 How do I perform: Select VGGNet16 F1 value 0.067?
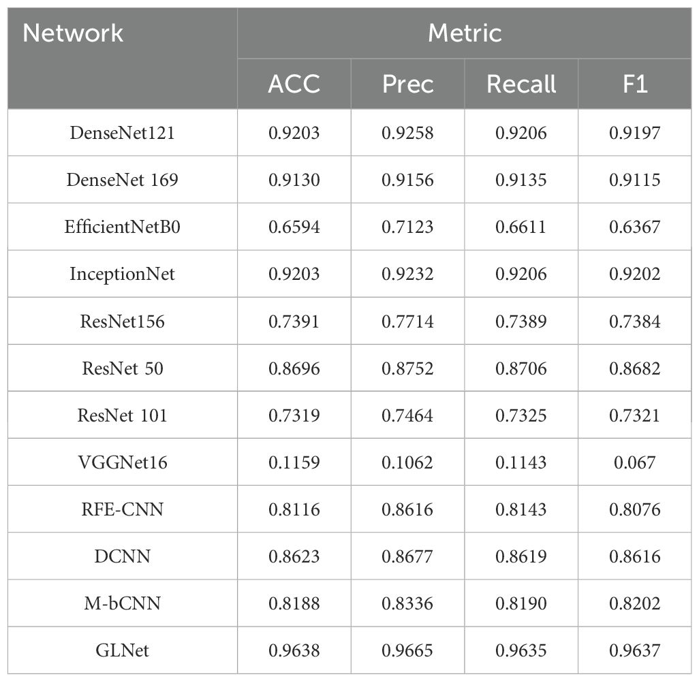(x=635, y=462)
